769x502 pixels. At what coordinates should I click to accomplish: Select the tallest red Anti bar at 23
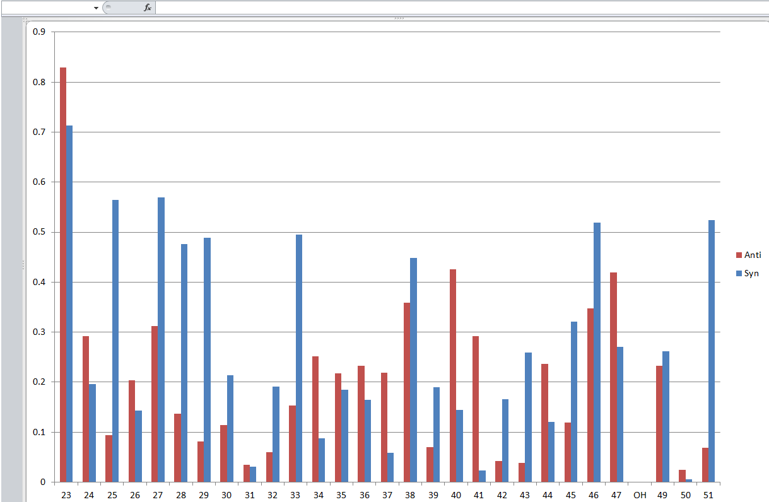pos(63,275)
